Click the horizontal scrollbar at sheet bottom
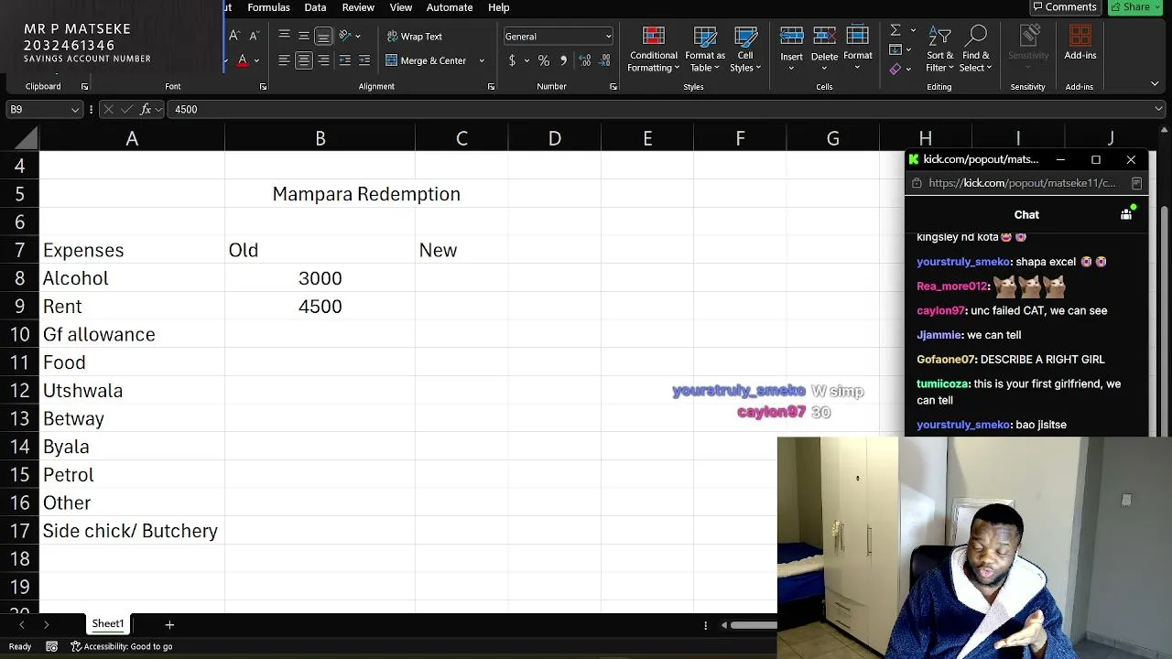The image size is (1172, 659). [753, 625]
